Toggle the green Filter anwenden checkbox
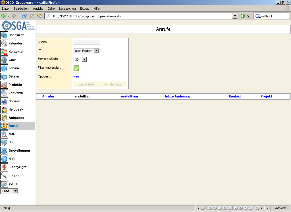 point(76,68)
